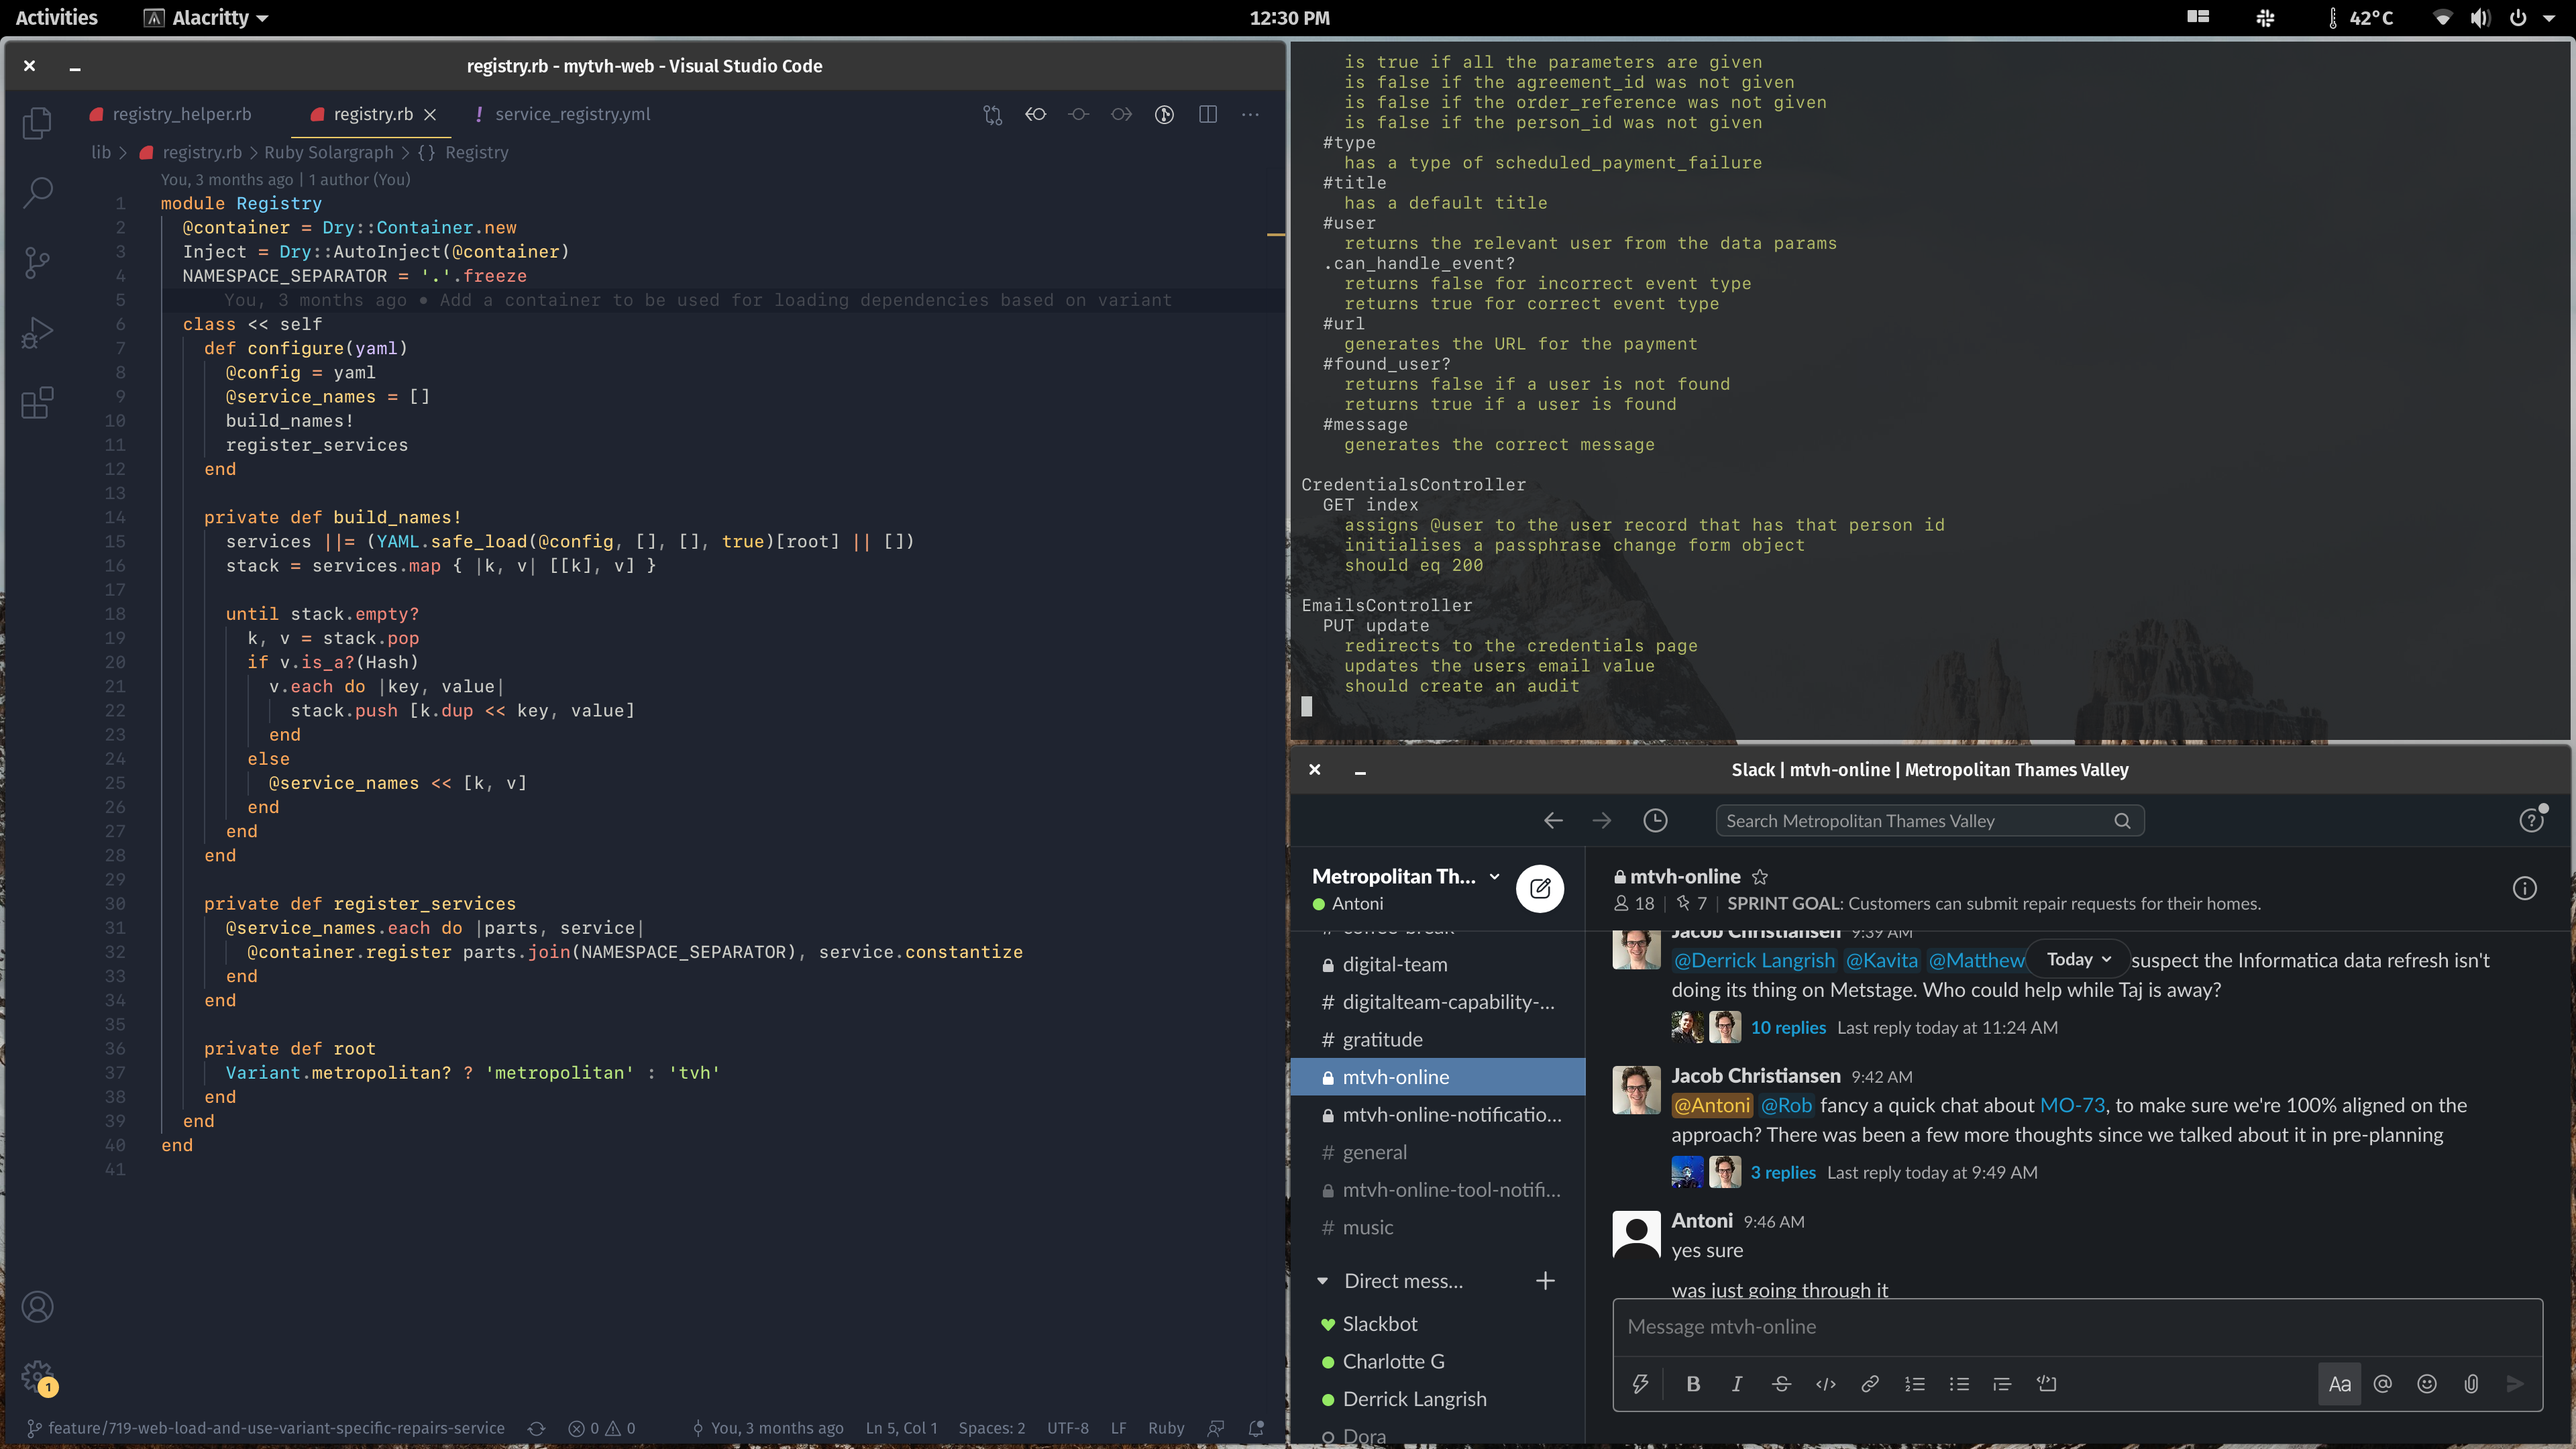Hide formatting with the Aa button
Image resolution: width=2576 pixels, height=1449 pixels.
point(2340,1384)
